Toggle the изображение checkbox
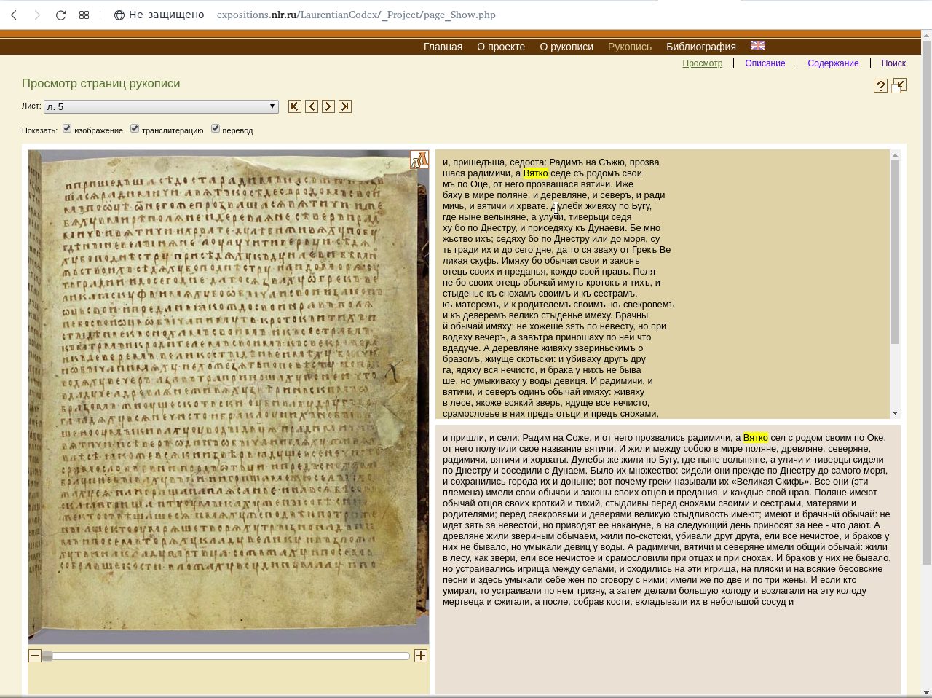This screenshot has width=932, height=698. (67, 128)
